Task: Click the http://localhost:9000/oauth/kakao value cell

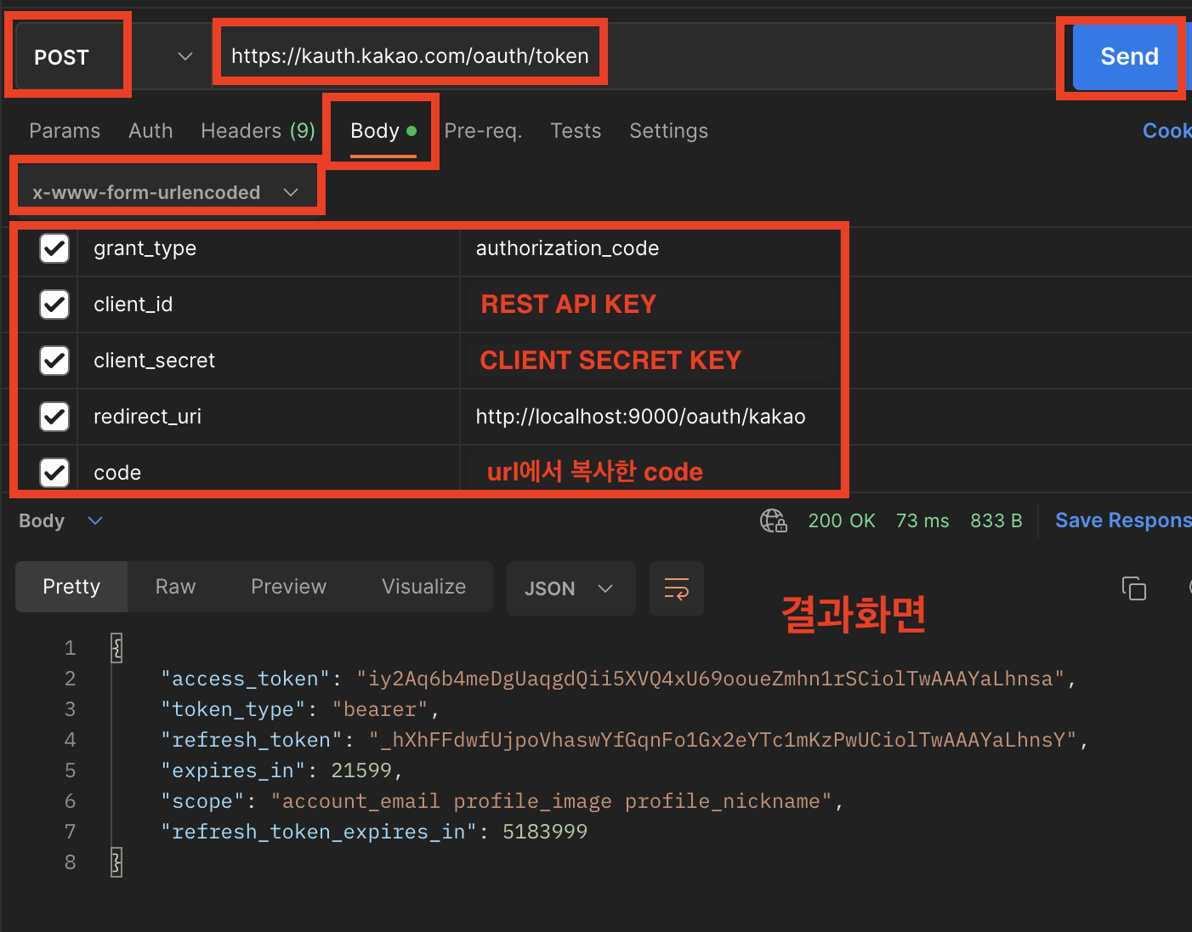Action: click(650, 417)
